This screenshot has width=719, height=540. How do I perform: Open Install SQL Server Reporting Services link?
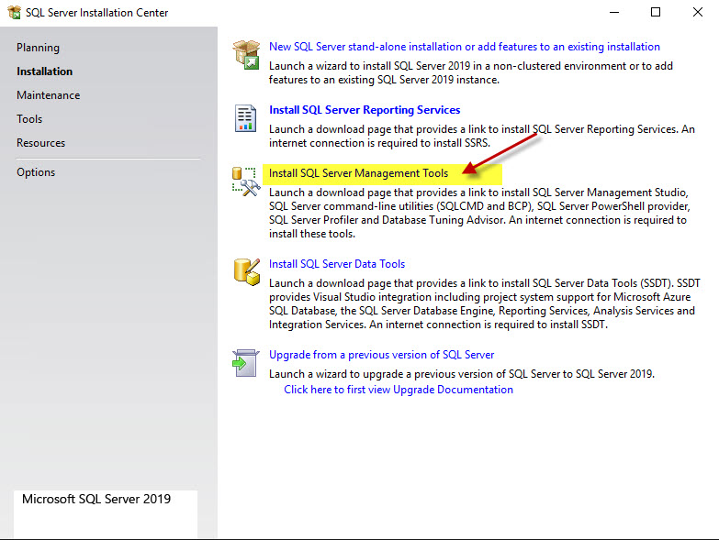click(x=365, y=110)
